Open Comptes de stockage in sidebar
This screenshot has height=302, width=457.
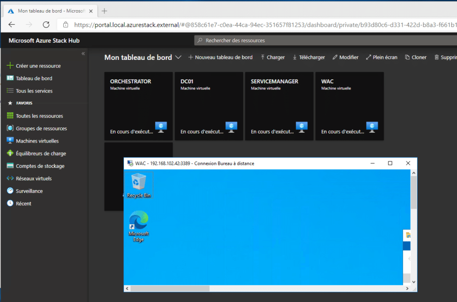click(x=40, y=166)
